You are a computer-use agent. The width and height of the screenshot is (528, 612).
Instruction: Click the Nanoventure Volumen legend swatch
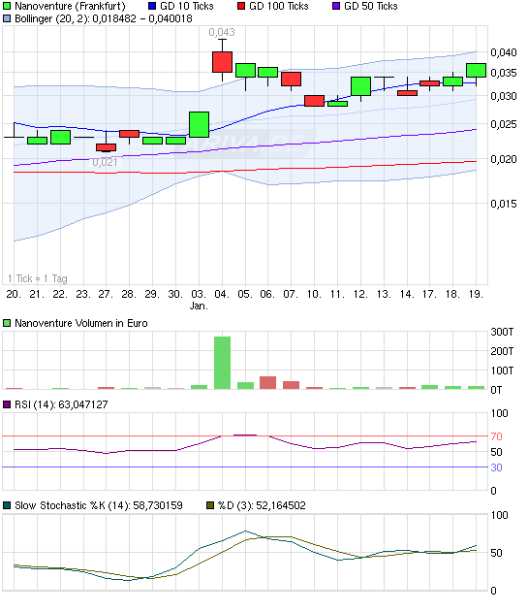tap(7, 323)
